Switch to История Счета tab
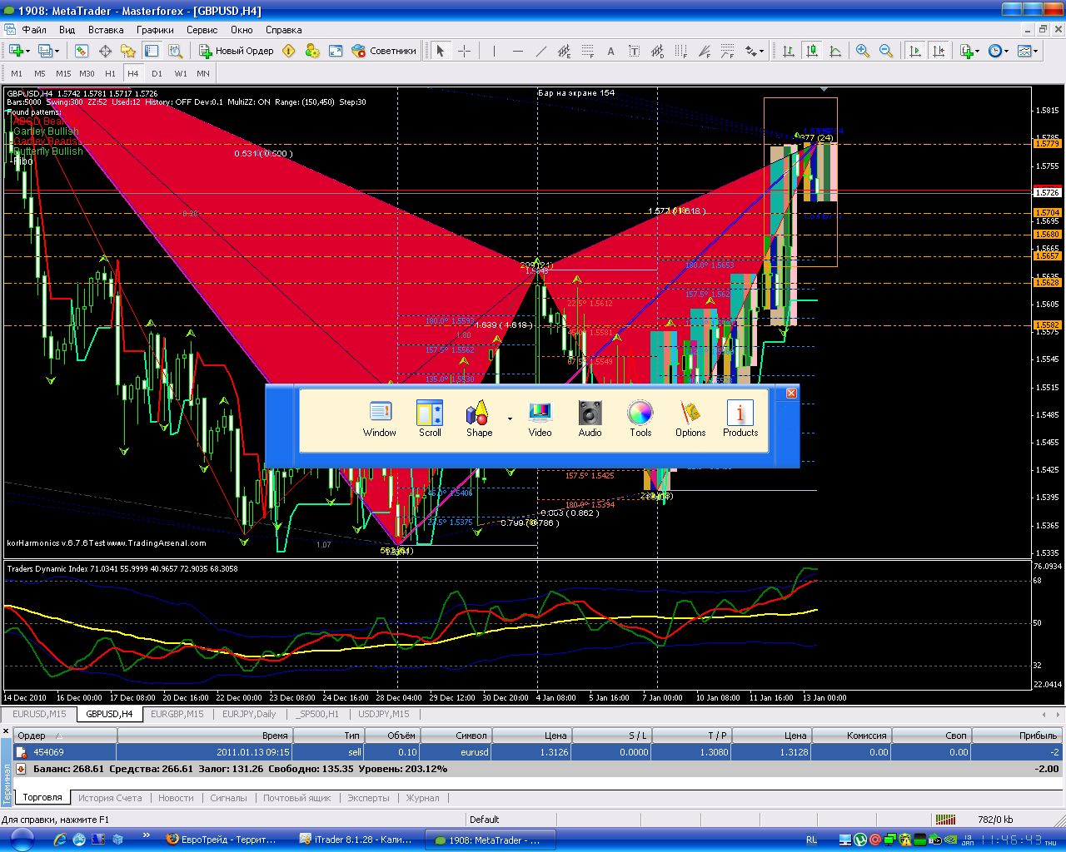This screenshot has width=1066, height=852. point(110,798)
